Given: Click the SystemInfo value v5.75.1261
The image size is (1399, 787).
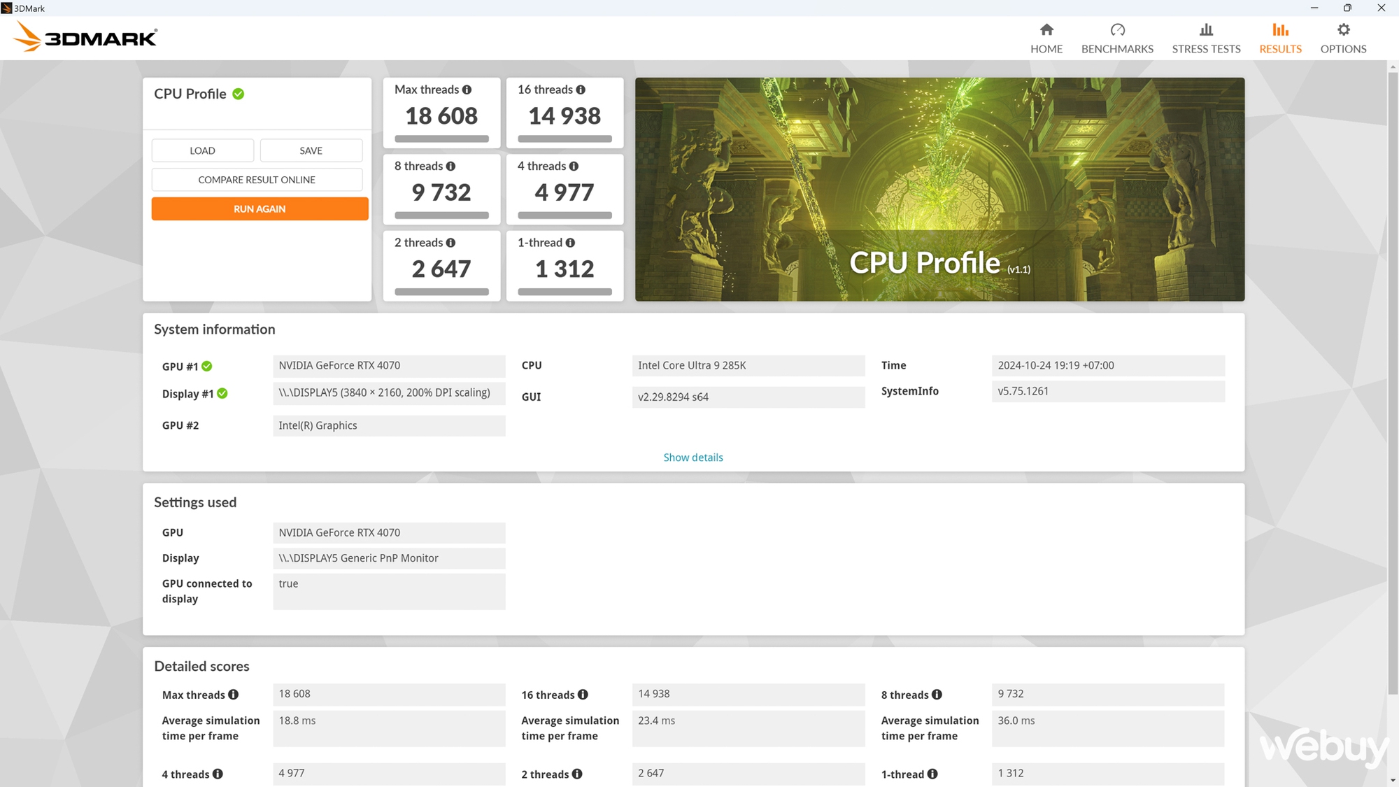Looking at the screenshot, I should click(x=1108, y=392).
